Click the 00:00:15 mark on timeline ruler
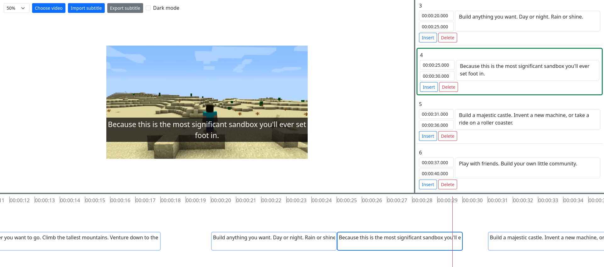The image size is (604, 267). 95,200
